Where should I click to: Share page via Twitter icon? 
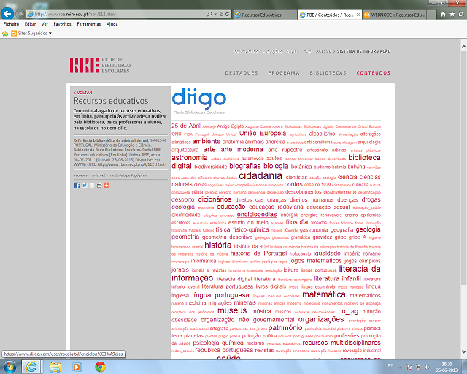(x=84, y=185)
